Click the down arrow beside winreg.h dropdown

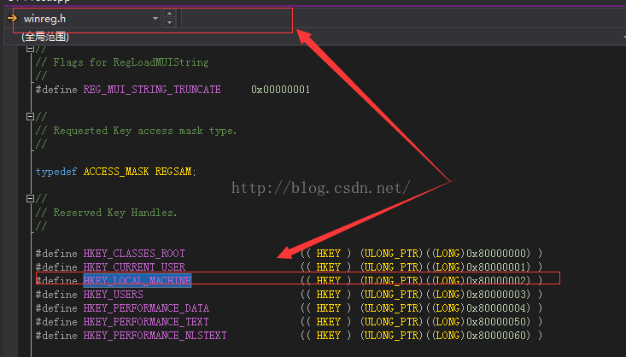169,23
